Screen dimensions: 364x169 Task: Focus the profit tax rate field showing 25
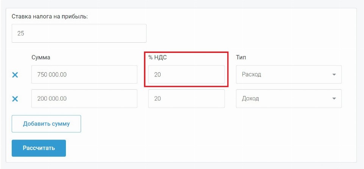[x=79, y=34]
